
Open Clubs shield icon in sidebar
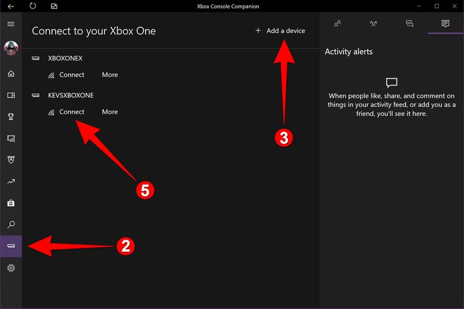(11, 160)
